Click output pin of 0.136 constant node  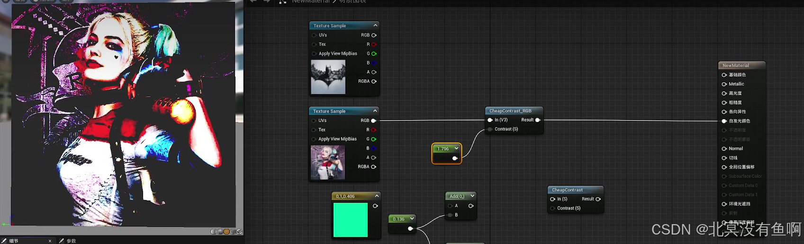(410, 229)
